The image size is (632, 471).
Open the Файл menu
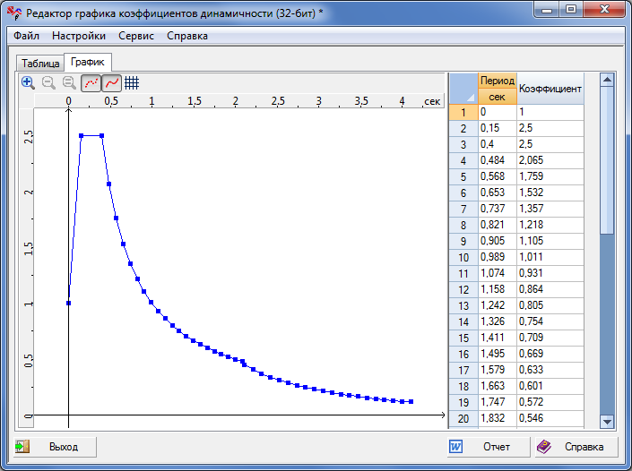click(x=26, y=36)
